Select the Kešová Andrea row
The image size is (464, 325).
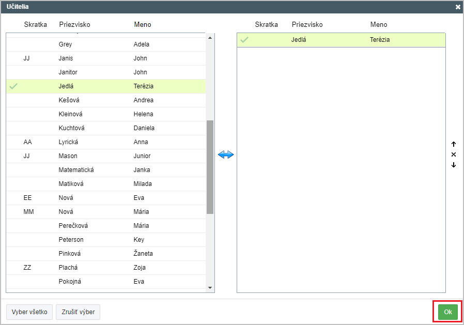(x=106, y=100)
